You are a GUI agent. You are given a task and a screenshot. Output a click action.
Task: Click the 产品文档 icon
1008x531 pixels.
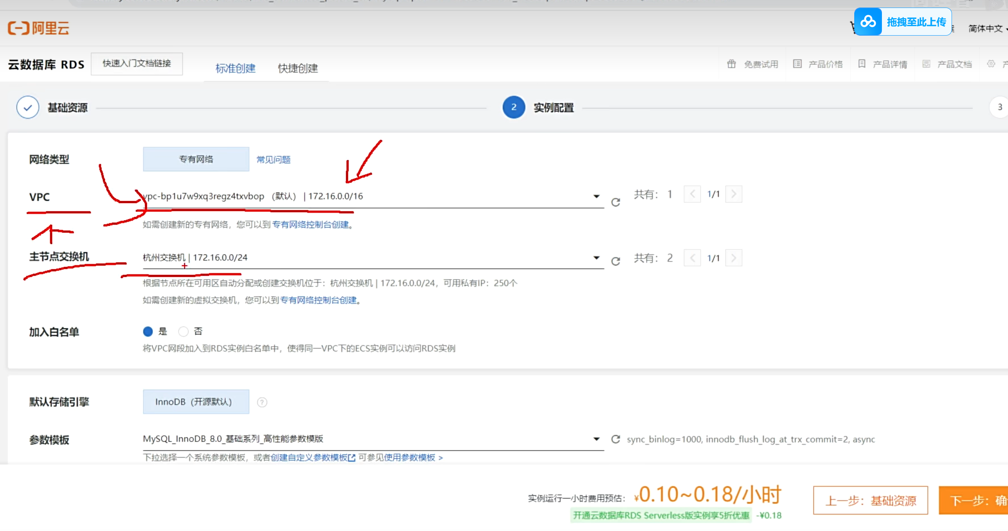click(x=926, y=64)
